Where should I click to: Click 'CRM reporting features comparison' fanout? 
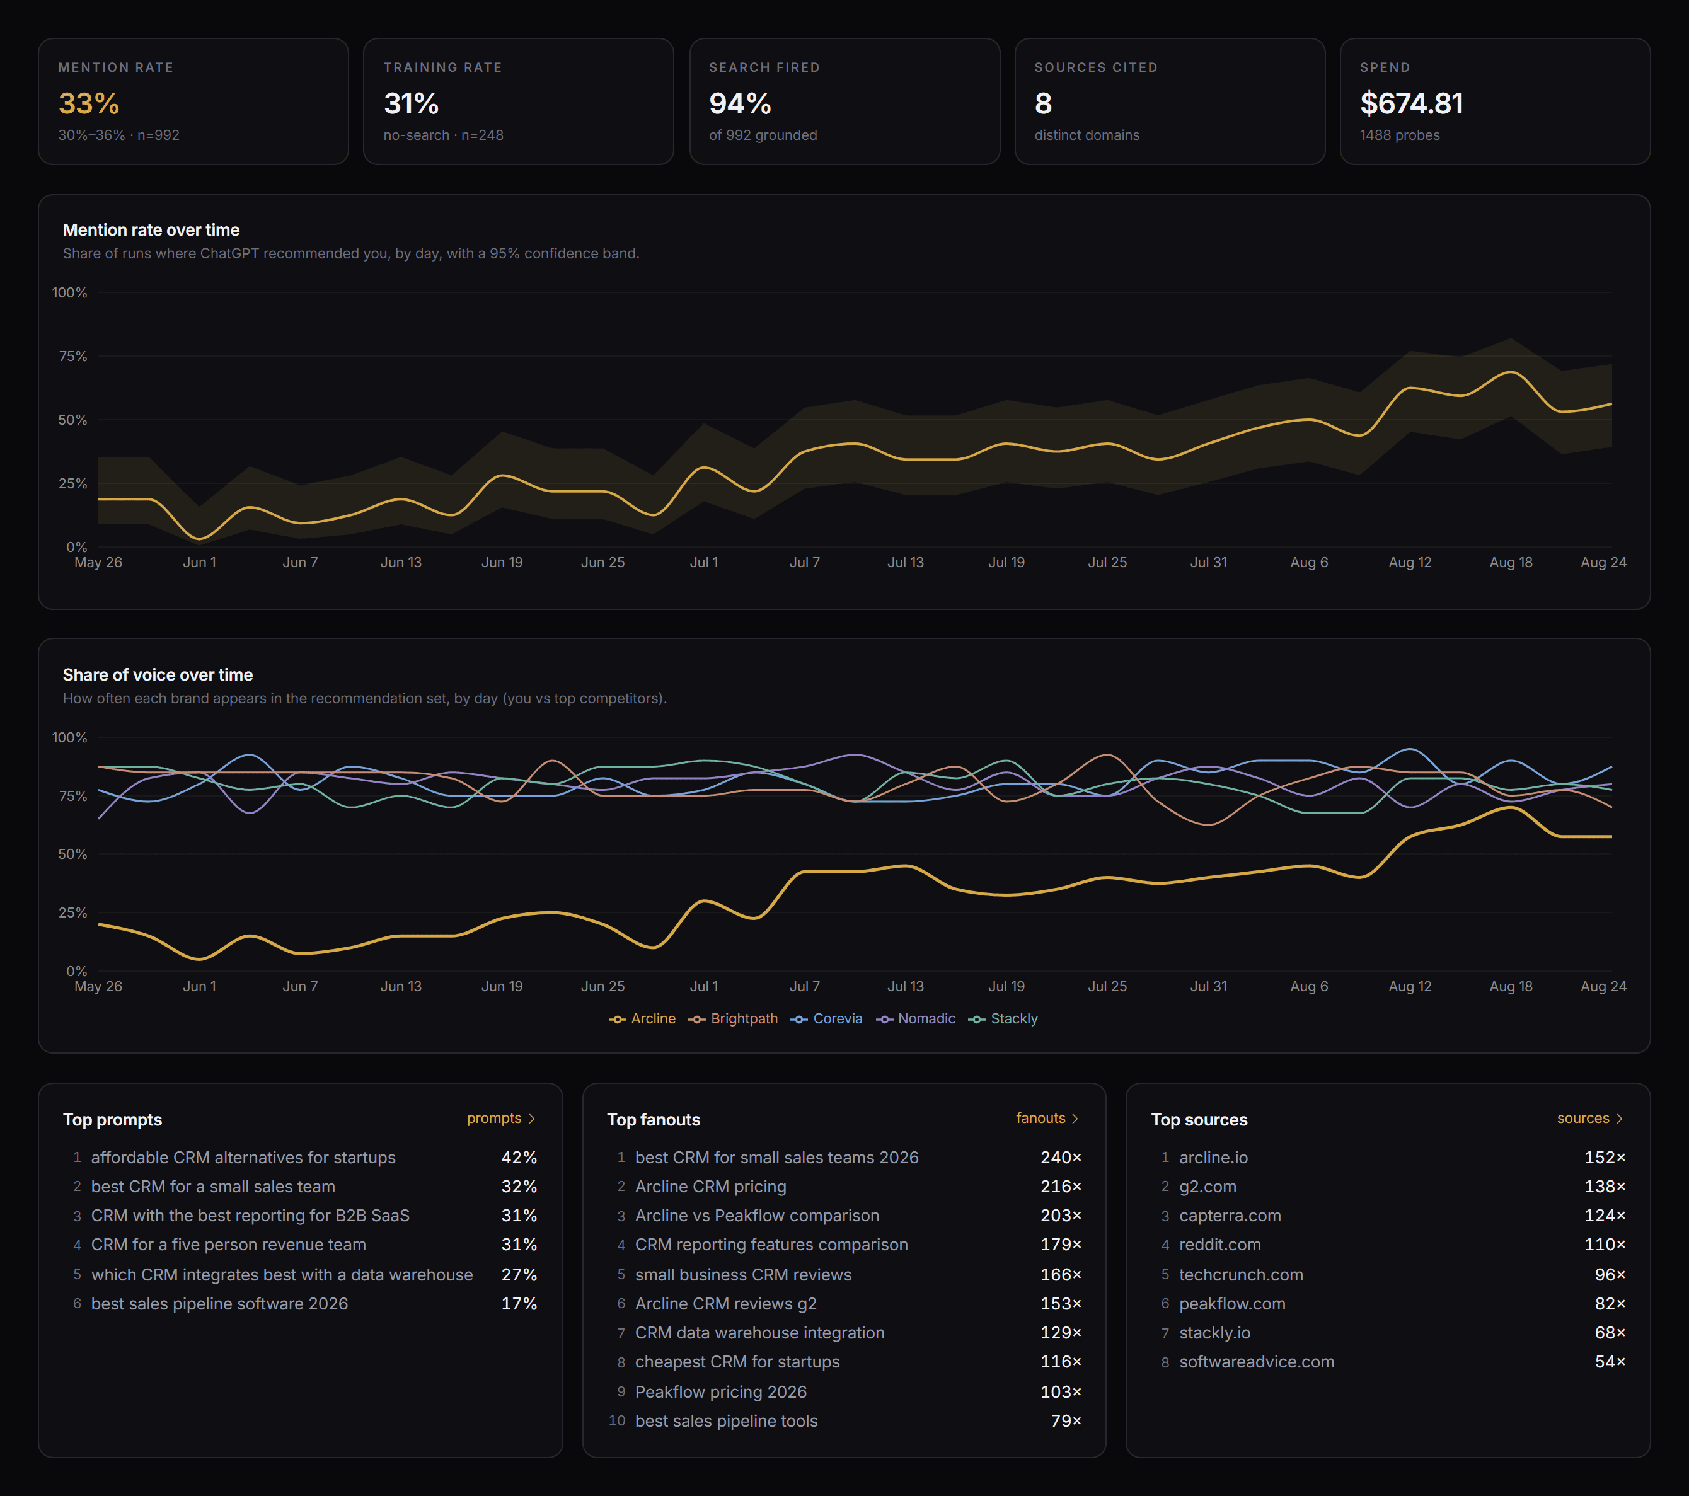point(771,1244)
